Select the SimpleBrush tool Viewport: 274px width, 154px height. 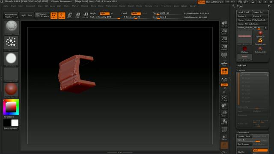pos(260,41)
